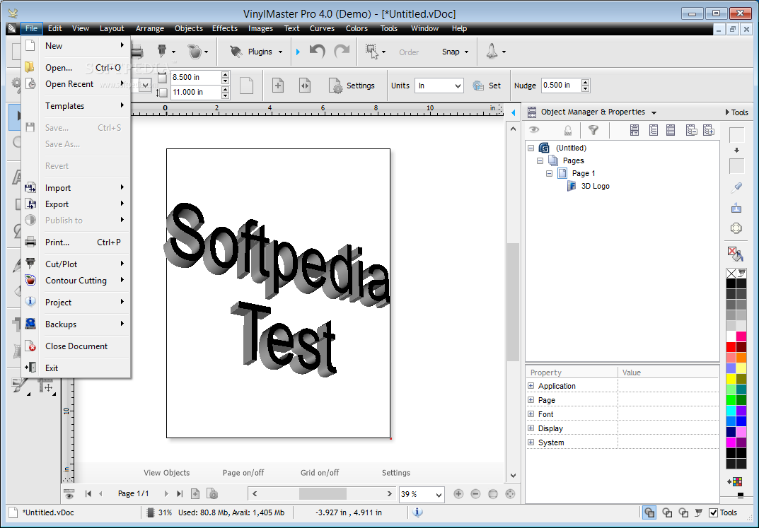759x528 pixels.
Task: Click the apple contour icon in toolbar
Action: [x=194, y=52]
